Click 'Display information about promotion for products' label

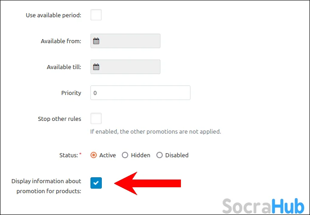pos(46,186)
